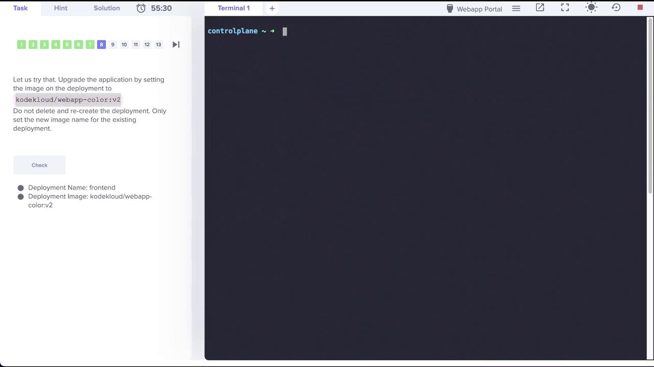
Task: Add a new terminal tab
Action: click(272, 8)
